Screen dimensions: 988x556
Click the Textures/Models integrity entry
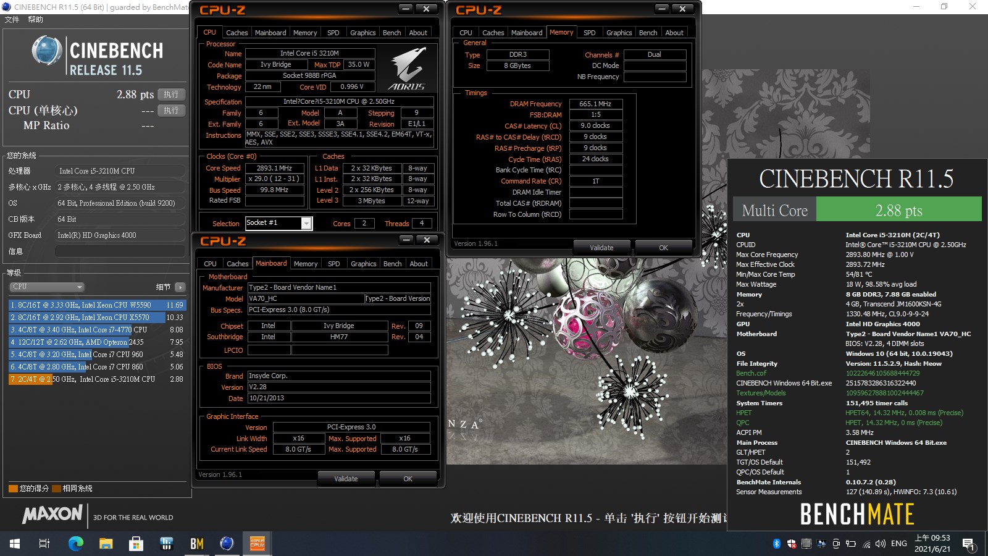point(761,393)
